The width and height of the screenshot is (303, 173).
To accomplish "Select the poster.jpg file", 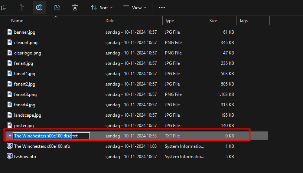I will 25,125.
